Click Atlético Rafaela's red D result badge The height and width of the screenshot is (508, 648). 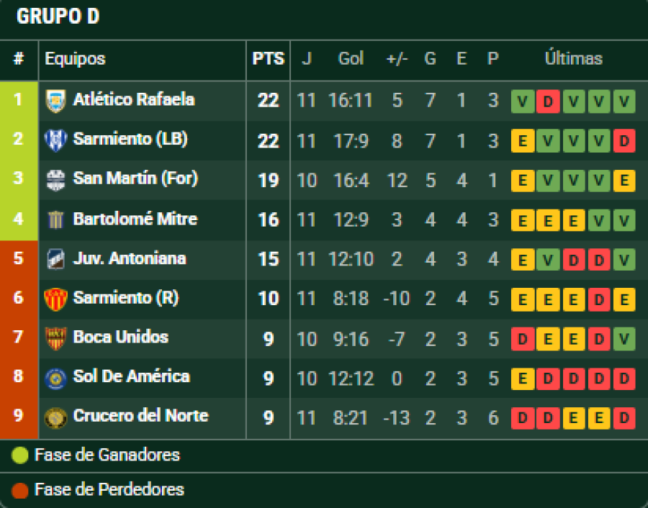(548, 101)
